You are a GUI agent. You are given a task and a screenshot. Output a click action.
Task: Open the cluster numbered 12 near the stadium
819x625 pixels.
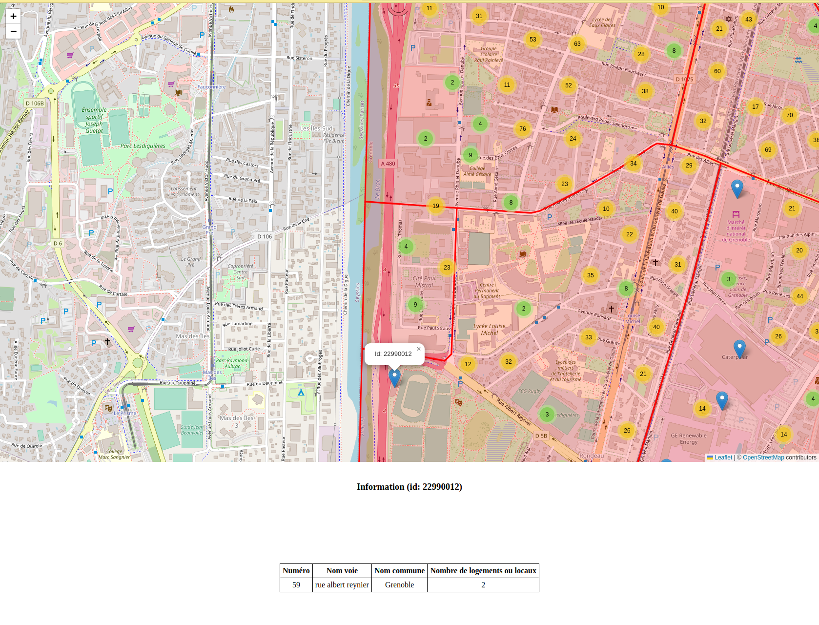point(468,364)
